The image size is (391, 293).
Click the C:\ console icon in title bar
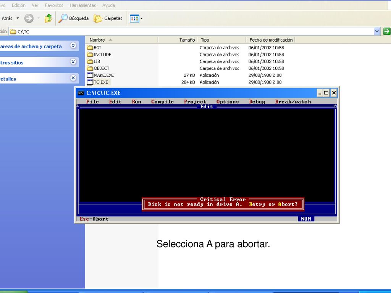click(x=81, y=93)
